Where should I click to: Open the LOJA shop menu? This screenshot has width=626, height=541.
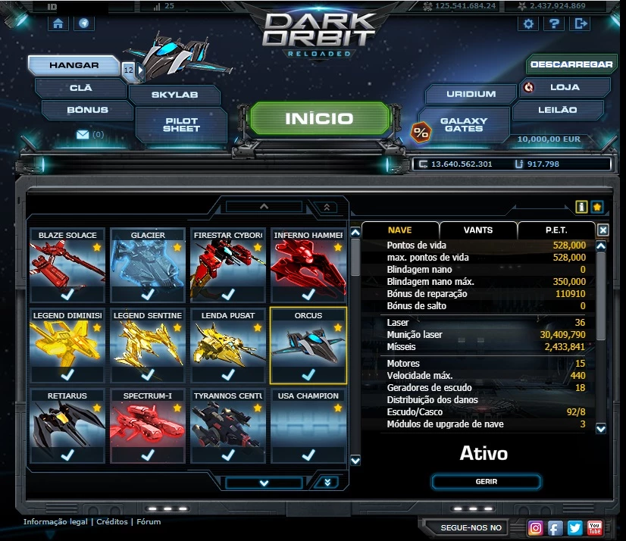[x=565, y=87]
